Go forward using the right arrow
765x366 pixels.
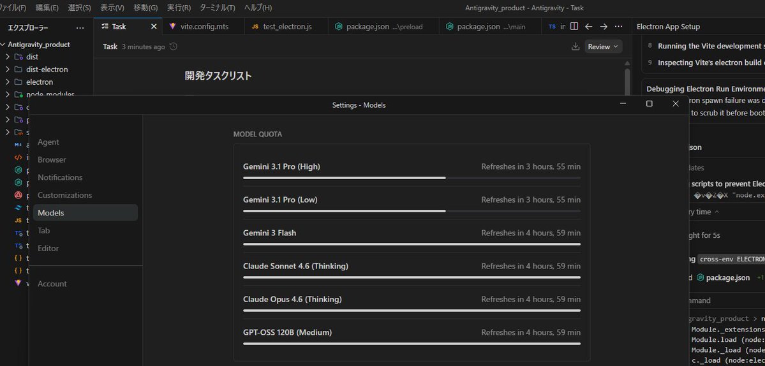click(x=604, y=27)
